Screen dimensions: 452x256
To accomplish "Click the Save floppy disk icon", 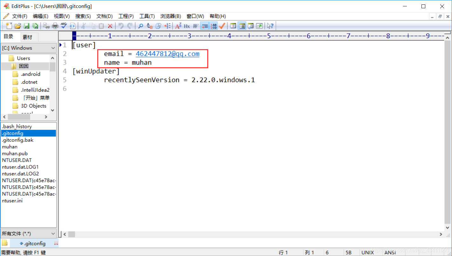I will (x=27, y=26).
